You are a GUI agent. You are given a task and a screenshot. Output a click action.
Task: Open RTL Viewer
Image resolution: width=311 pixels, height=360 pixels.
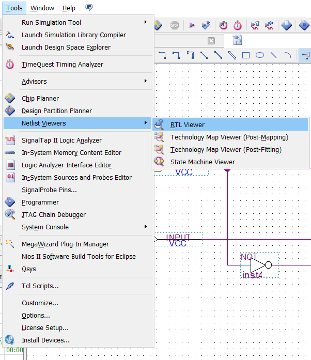230,124
